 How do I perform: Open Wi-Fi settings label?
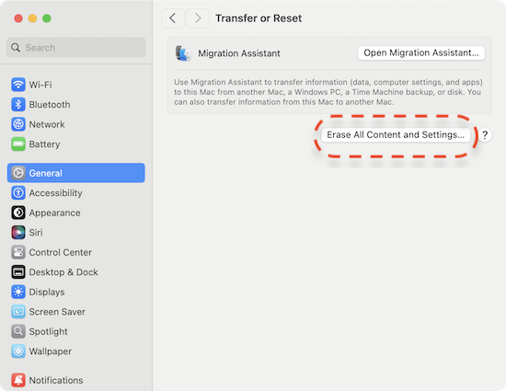tap(40, 85)
